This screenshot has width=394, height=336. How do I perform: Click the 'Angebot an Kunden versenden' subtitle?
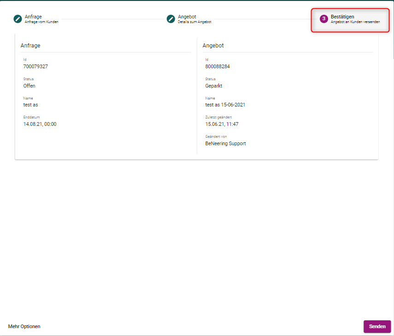click(x=355, y=22)
